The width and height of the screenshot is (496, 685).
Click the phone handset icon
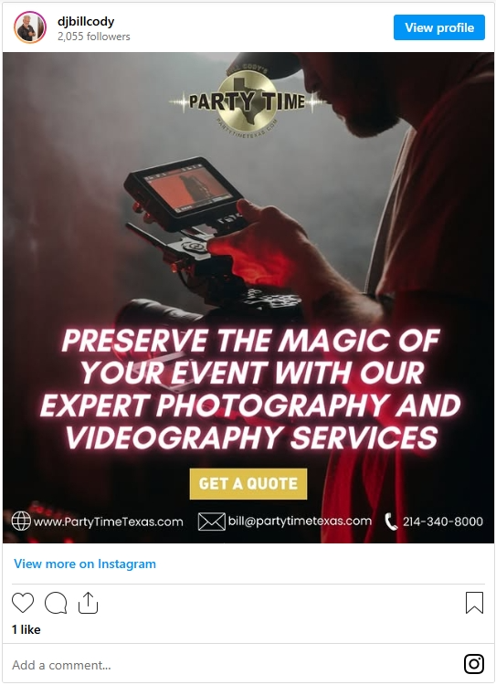click(391, 522)
